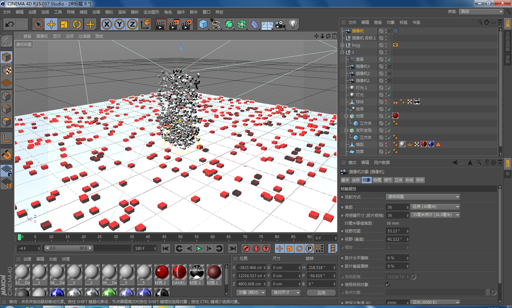Viewport: 512px width, 308px height.
Task: Click the 应用 apply button
Action: (321, 293)
